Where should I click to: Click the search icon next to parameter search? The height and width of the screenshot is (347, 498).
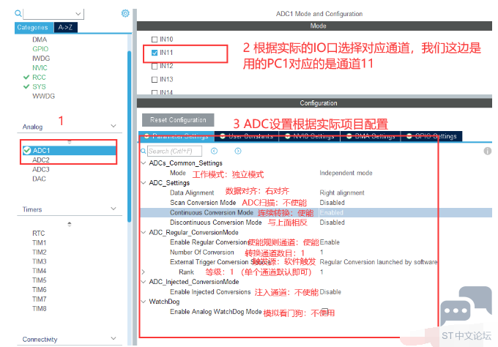point(144,151)
